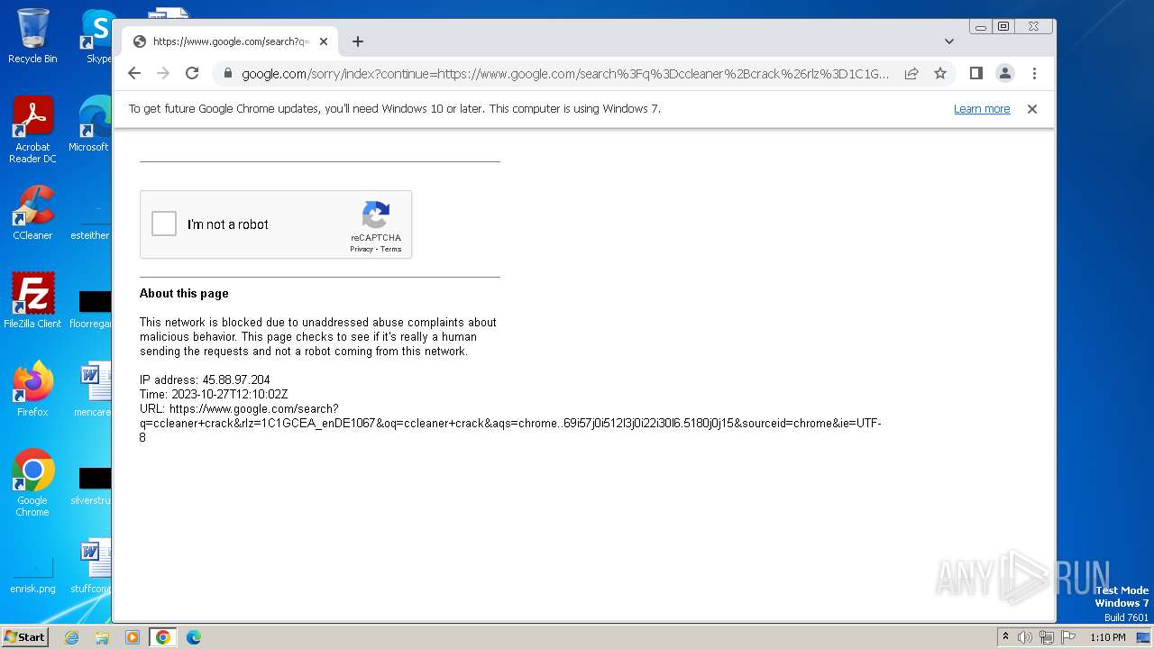Bookmark this tab with star icon

[x=940, y=73]
